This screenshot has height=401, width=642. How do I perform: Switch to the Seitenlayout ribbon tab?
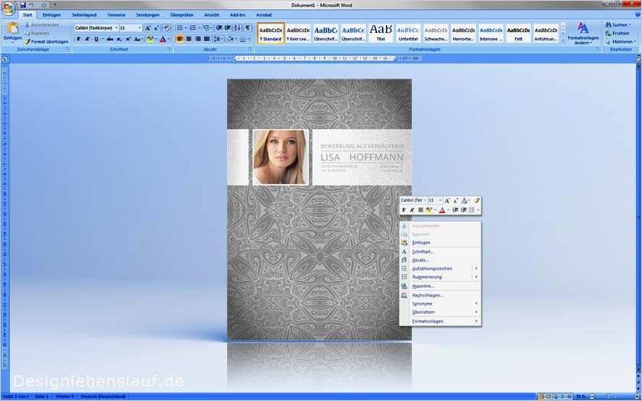click(84, 15)
